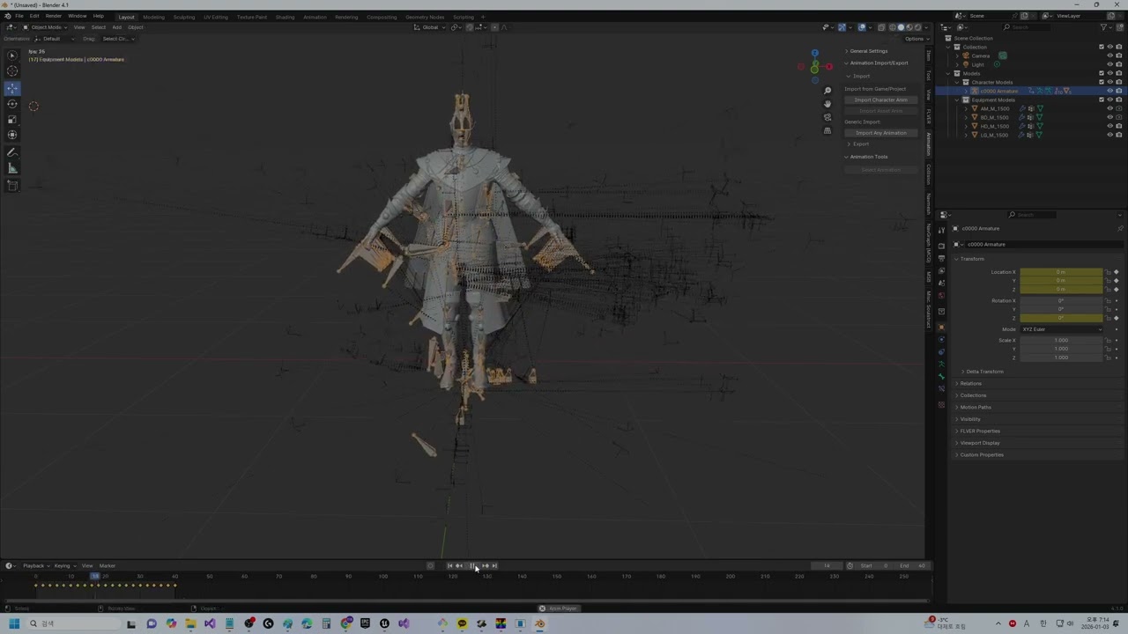Jump to the timeline's first frame
1128x634 pixels.
coord(449,565)
